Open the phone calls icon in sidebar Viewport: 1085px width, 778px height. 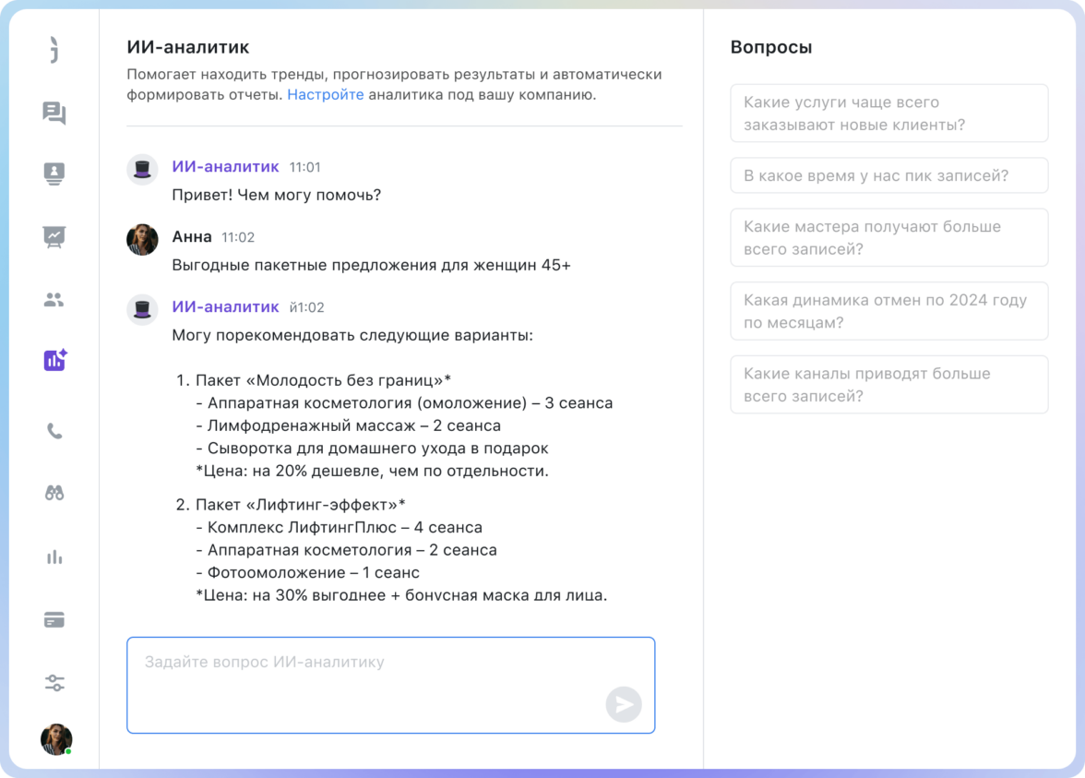coord(54,431)
